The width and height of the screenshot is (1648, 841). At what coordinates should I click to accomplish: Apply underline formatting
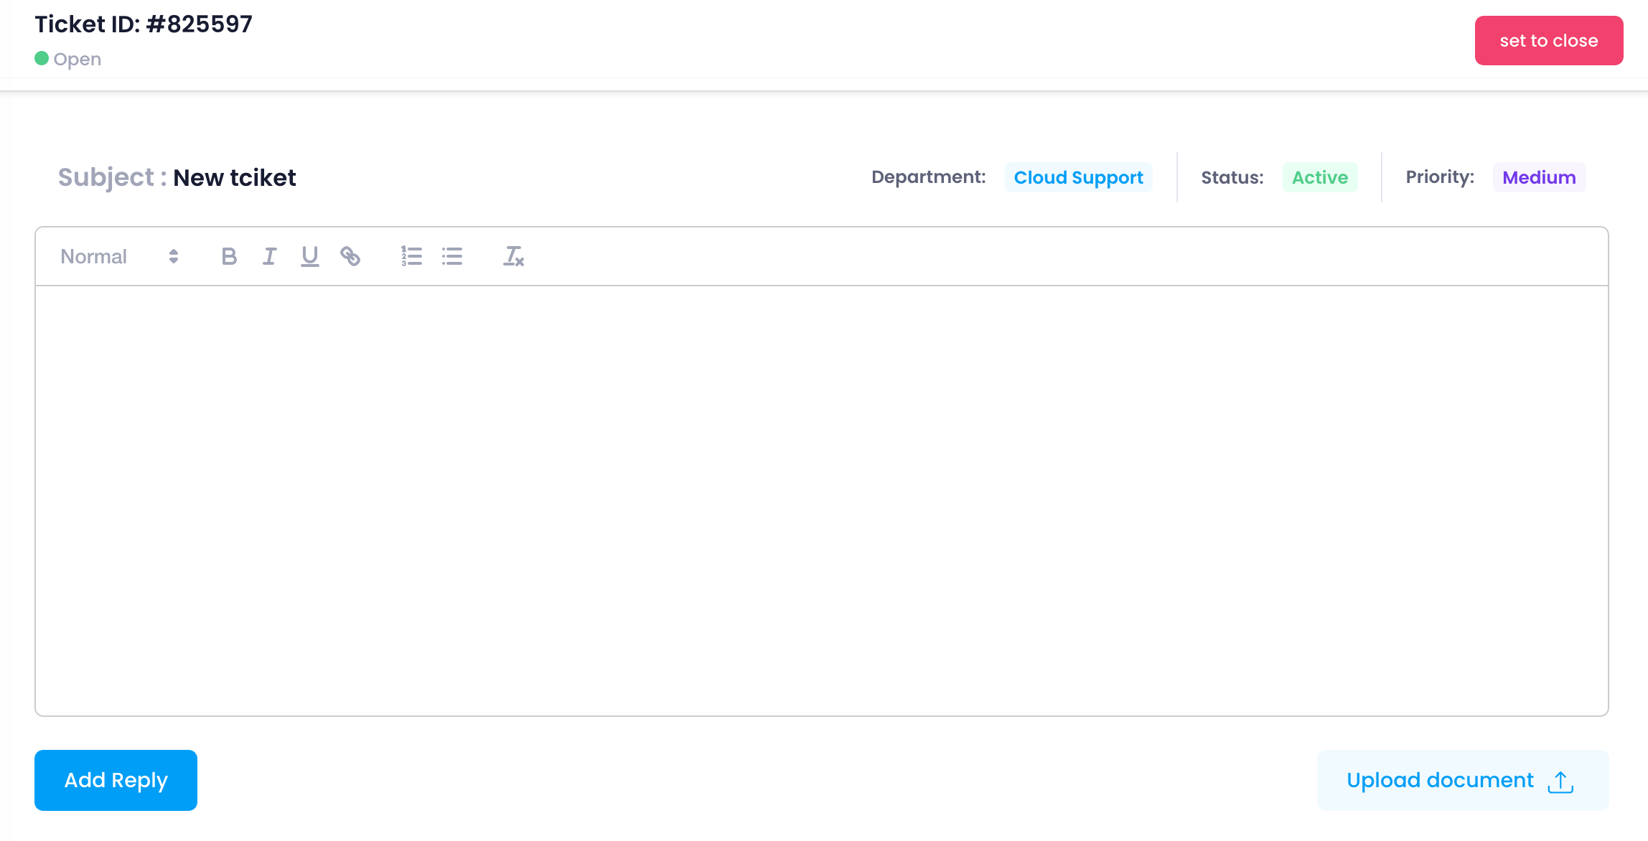pyautogui.click(x=309, y=256)
